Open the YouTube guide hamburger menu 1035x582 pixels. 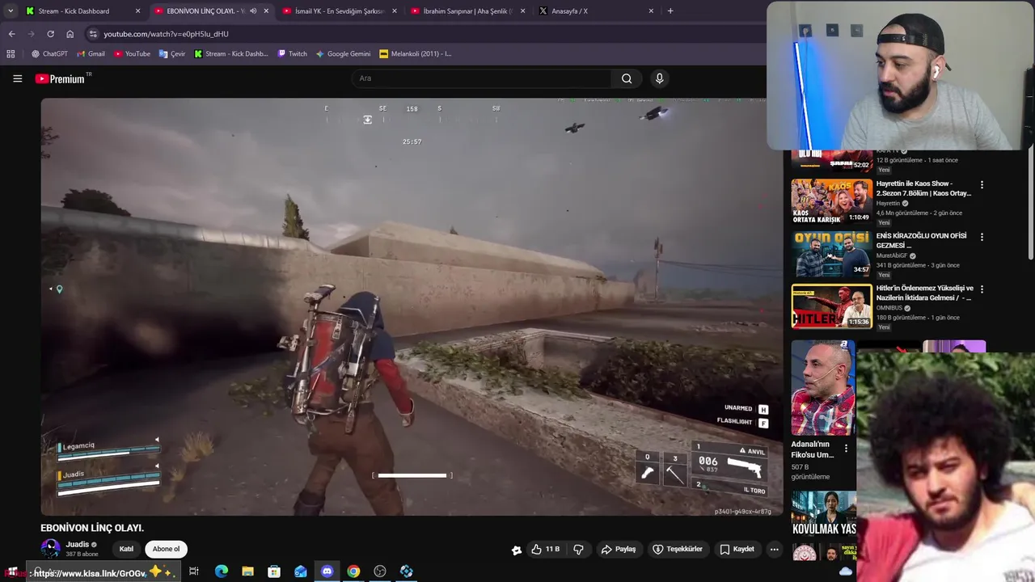(17, 78)
